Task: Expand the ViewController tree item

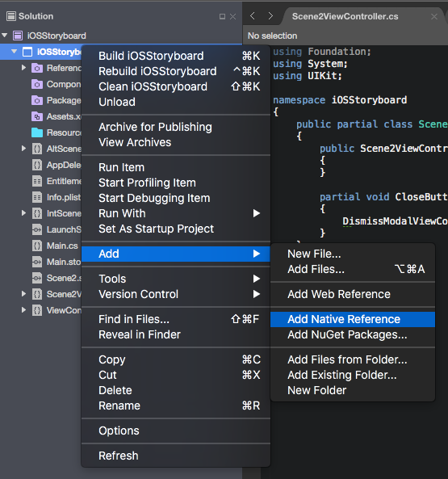Action: (x=23, y=310)
